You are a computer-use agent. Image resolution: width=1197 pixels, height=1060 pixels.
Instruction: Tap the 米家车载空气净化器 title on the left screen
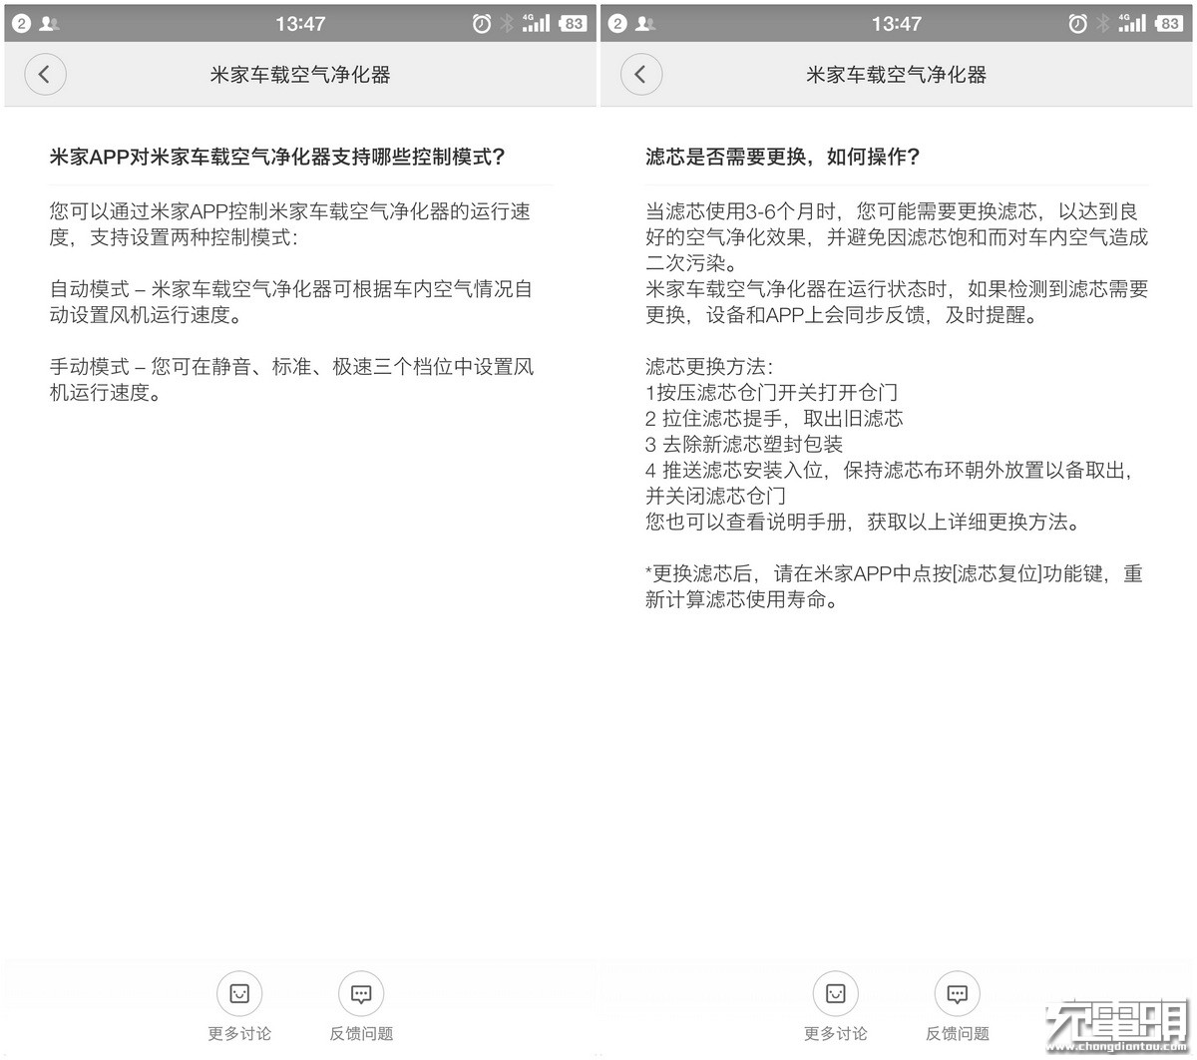click(x=300, y=75)
